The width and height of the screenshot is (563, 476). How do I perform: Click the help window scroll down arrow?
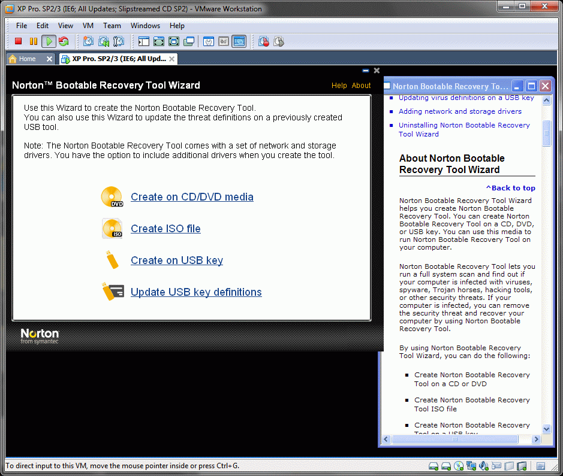coord(546,429)
